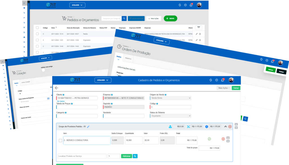The image size is (289, 165).
Task: Click gear icon in Ordem de Produção window
Action: click(x=267, y=60)
